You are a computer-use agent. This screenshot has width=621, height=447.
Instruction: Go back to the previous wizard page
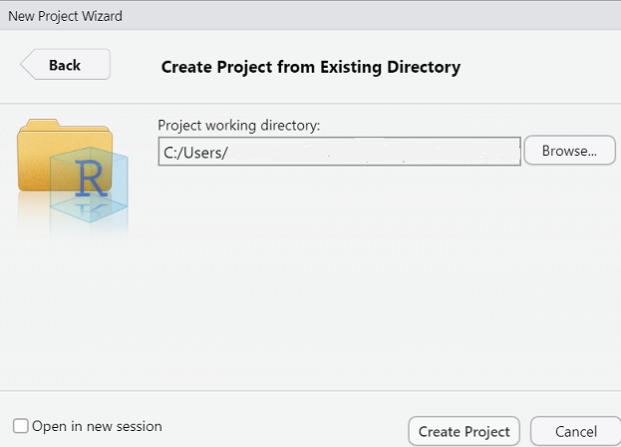coord(65,66)
